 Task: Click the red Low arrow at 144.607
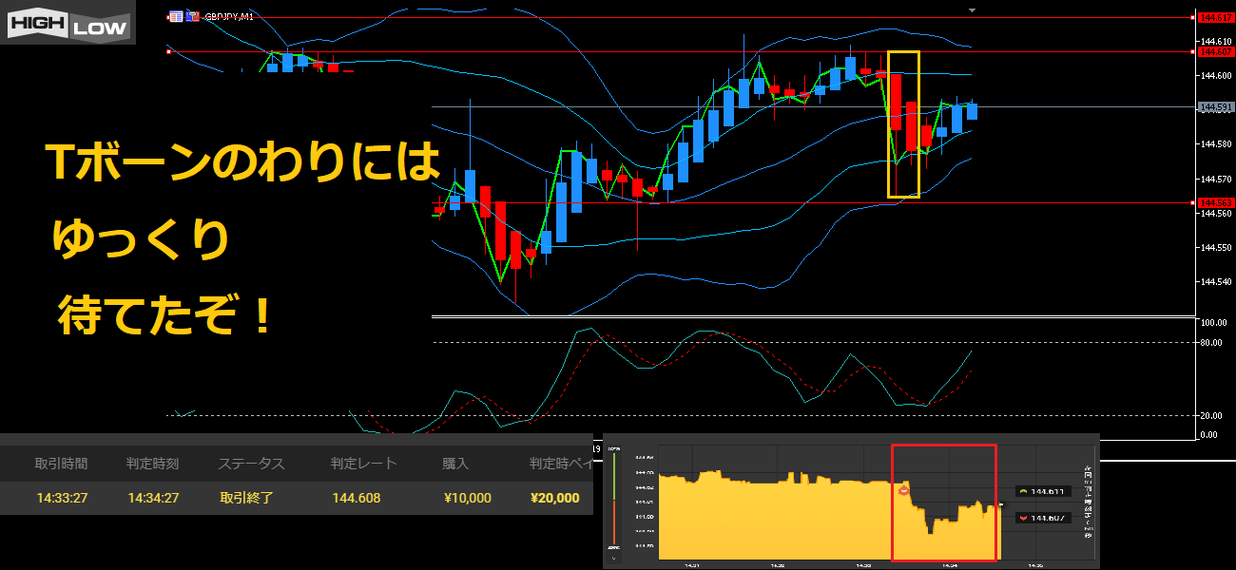1023,518
